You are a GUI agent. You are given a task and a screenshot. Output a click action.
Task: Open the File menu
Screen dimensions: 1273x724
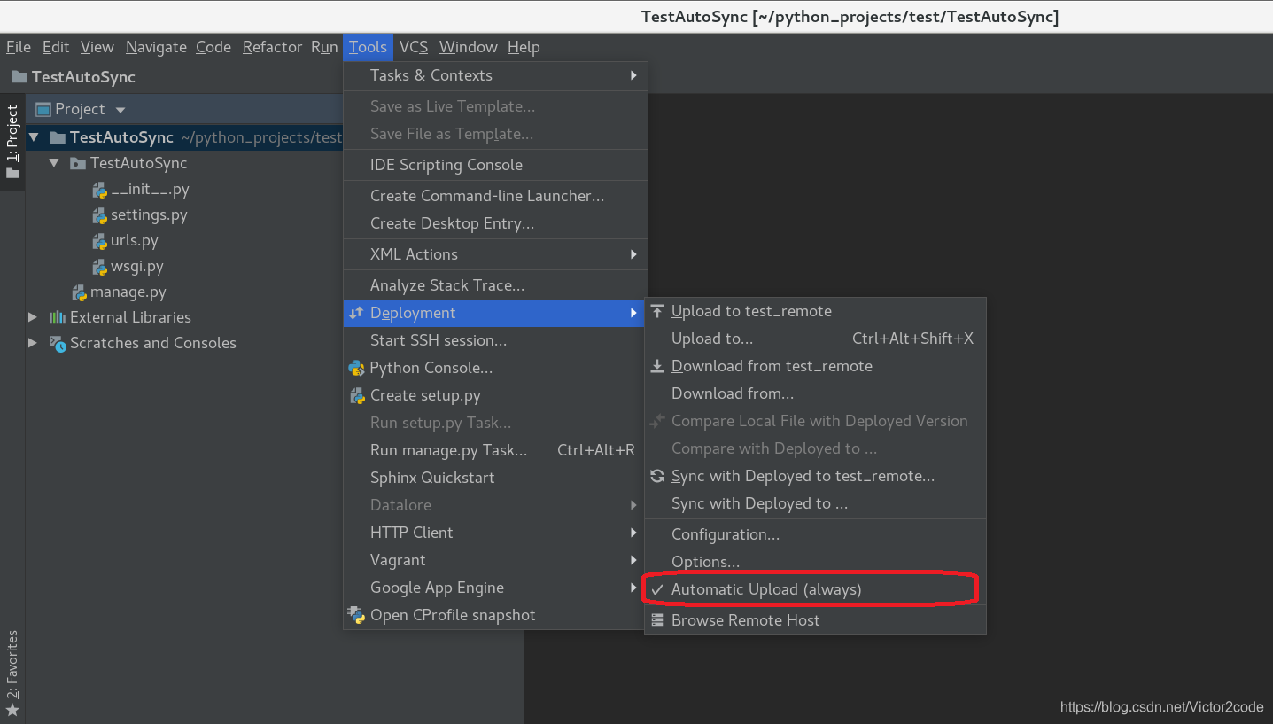click(19, 47)
